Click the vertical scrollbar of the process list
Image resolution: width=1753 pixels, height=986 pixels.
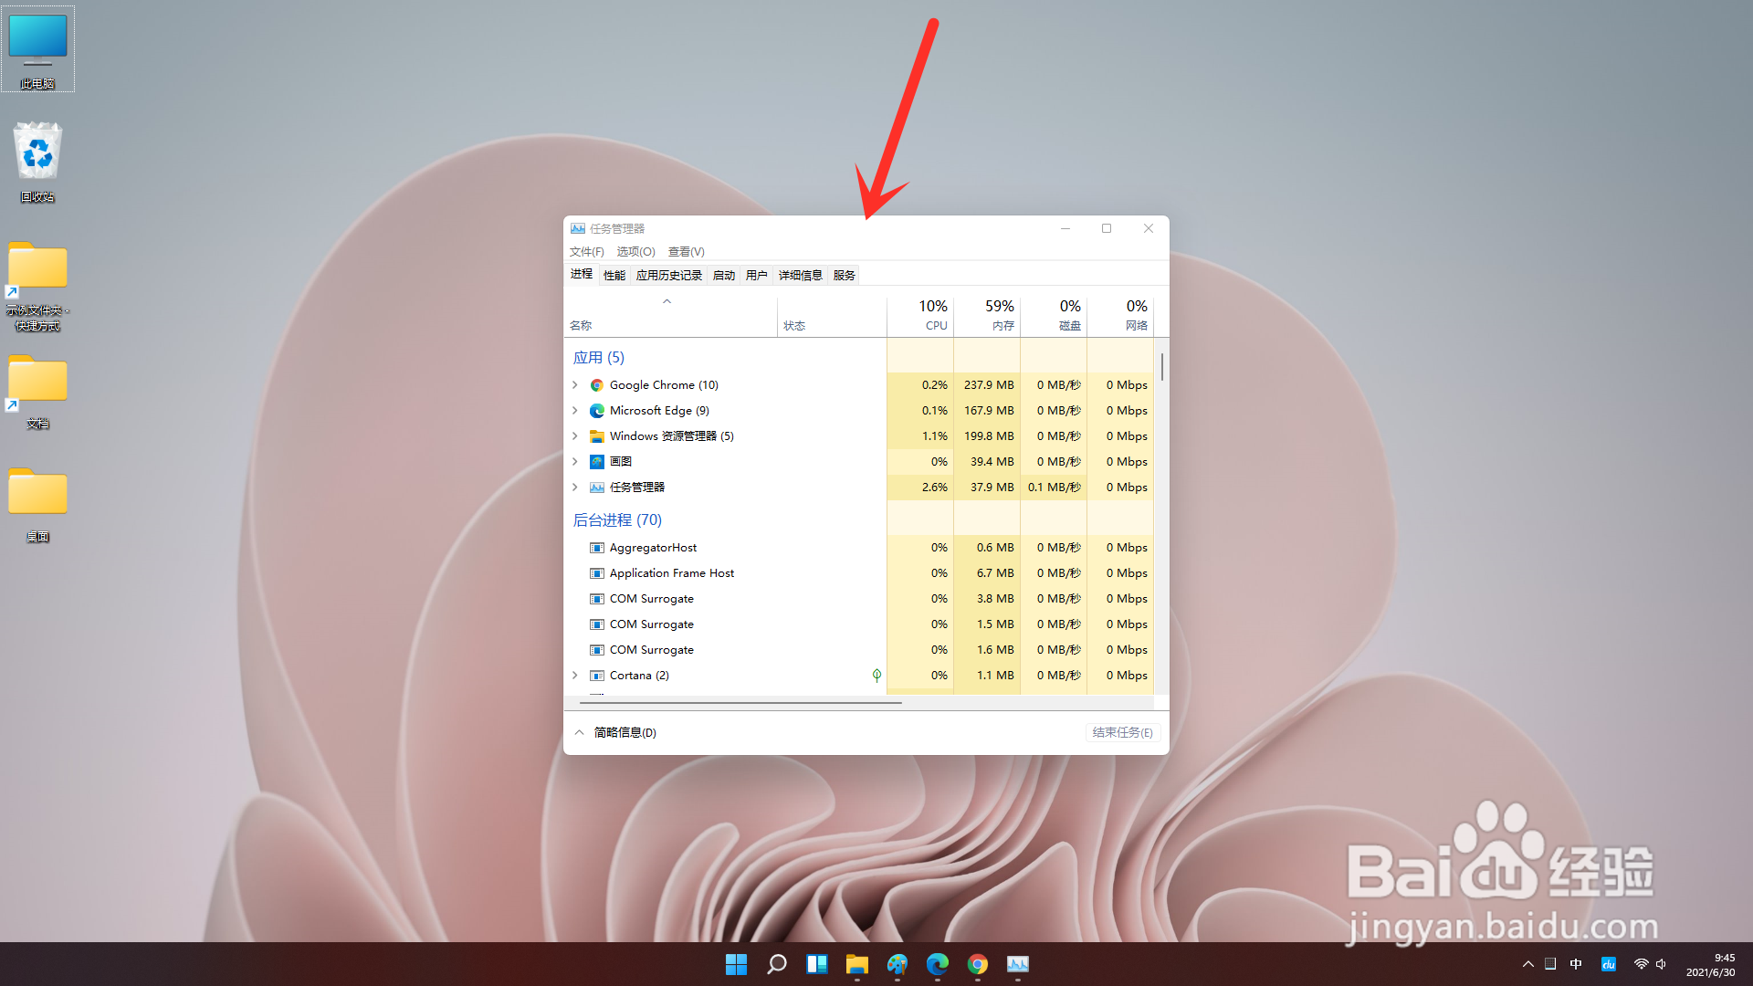coord(1161,367)
